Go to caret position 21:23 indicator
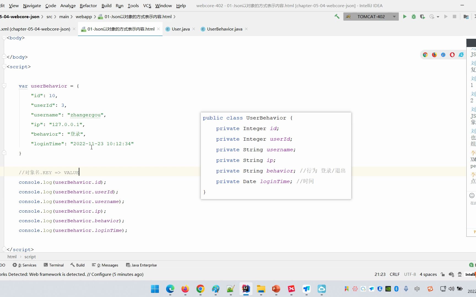The height and width of the screenshot is (297, 476). coord(380,274)
